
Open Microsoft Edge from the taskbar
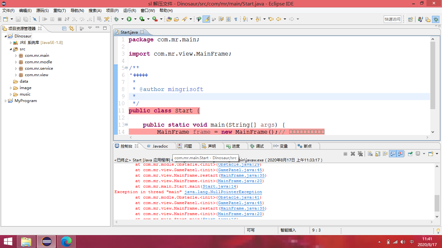(66, 241)
